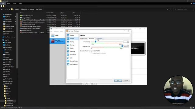
Task: Click the Explorer navigation pane scrollbar
Action: pyautogui.click(x=17, y=41)
